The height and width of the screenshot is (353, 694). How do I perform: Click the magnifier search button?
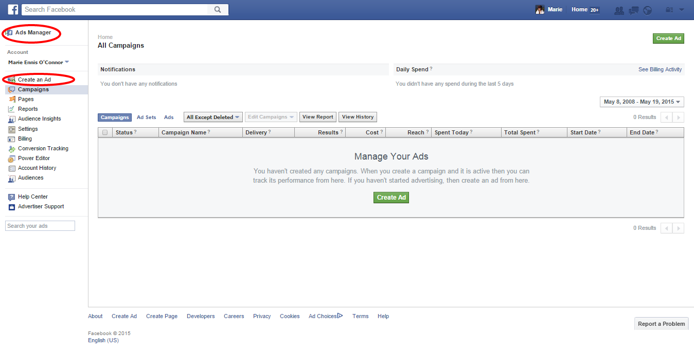click(218, 9)
